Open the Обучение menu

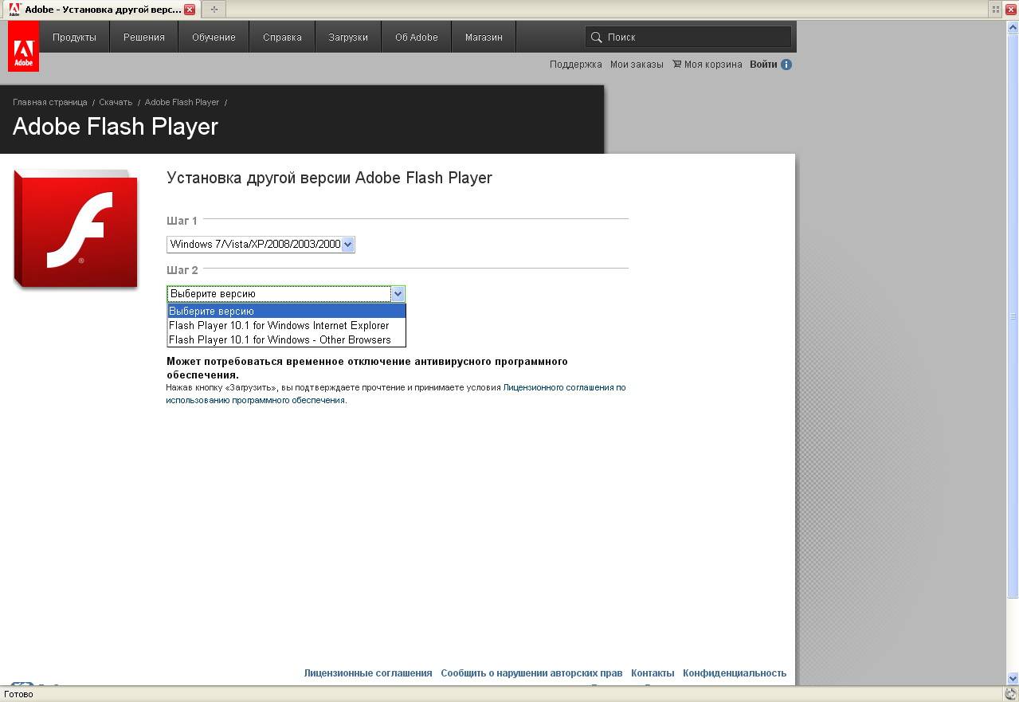(214, 37)
